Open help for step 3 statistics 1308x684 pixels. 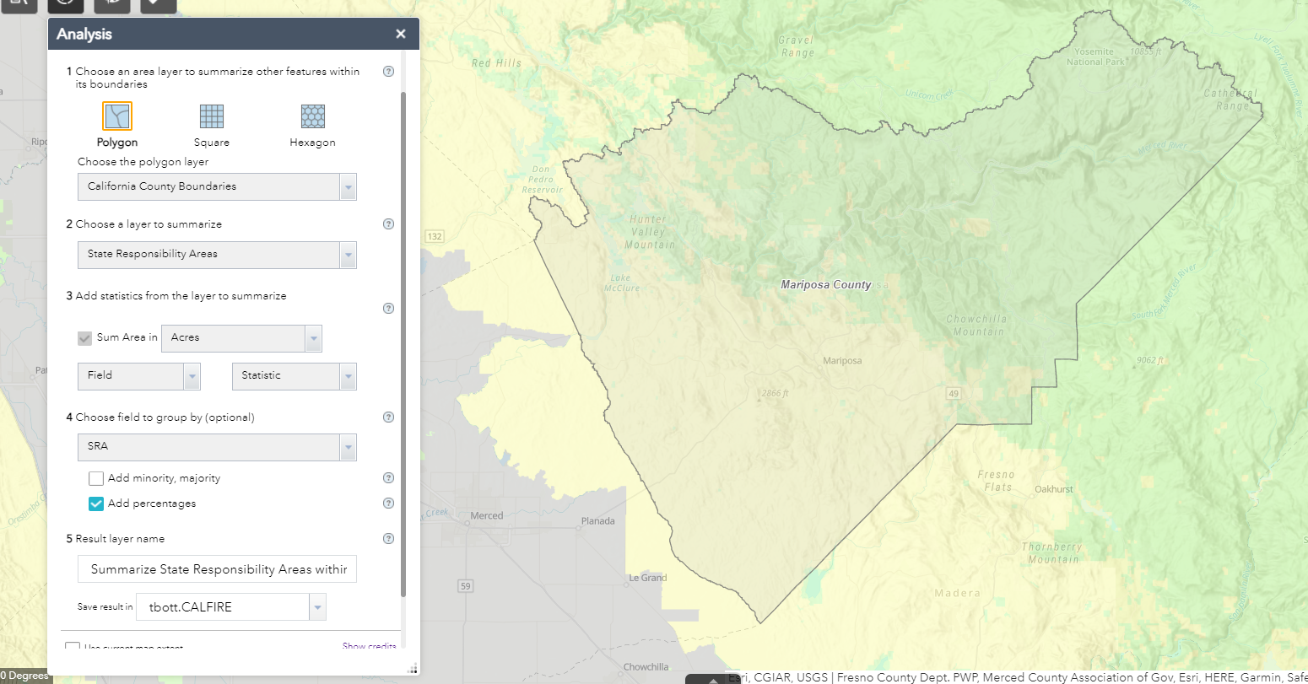point(388,308)
